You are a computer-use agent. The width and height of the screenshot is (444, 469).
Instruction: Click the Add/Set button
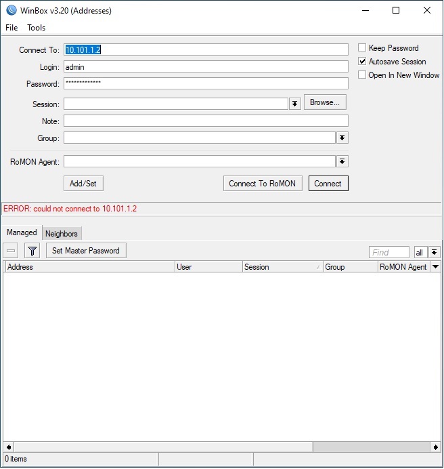[x=83, y=184]
